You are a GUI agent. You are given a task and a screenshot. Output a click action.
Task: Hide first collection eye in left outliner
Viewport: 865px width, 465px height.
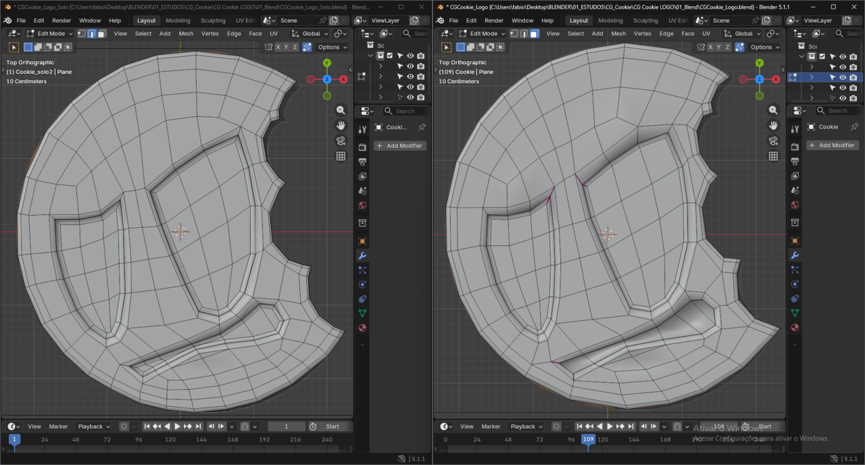(x=410, y=56)
